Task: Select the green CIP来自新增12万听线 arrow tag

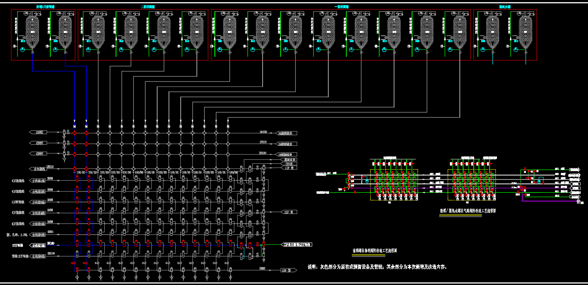Action: pos(297,244)
